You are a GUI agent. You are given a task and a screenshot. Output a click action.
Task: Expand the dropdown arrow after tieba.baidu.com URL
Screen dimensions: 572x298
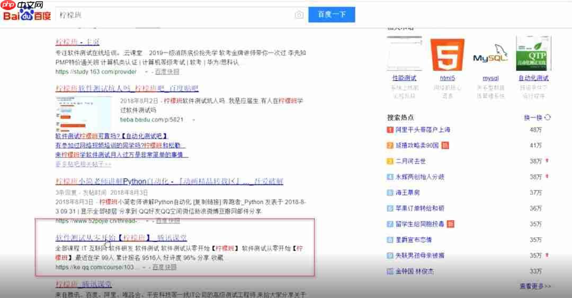pyautogui.click(x=193, y=120)
